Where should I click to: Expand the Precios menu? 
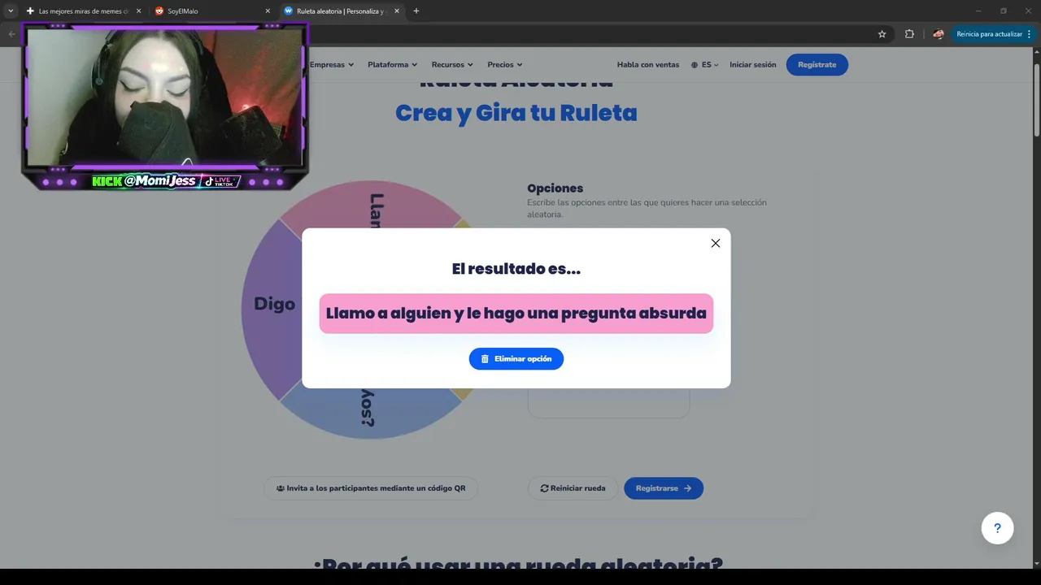tap(505, 65)
